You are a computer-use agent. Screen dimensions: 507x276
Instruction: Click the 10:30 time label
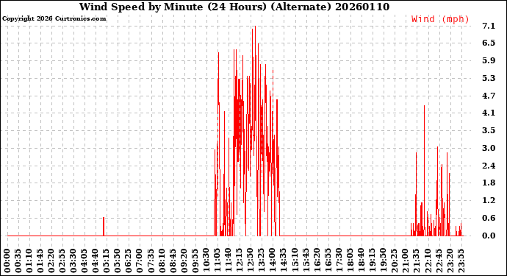click(206, 261)
